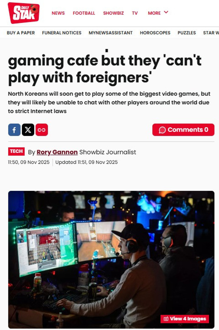219x330 pixels.
Task: Open Comments 0 button
Action: click(183, 130)
